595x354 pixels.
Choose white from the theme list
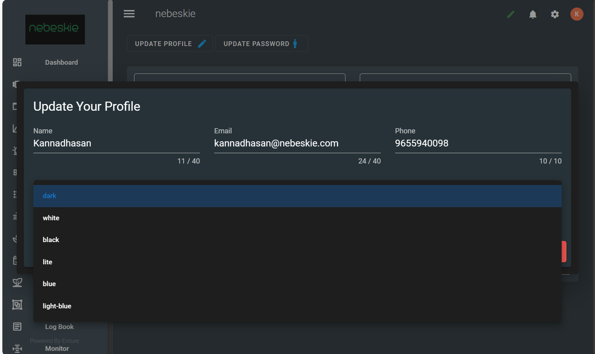click(x=51, y=218)
